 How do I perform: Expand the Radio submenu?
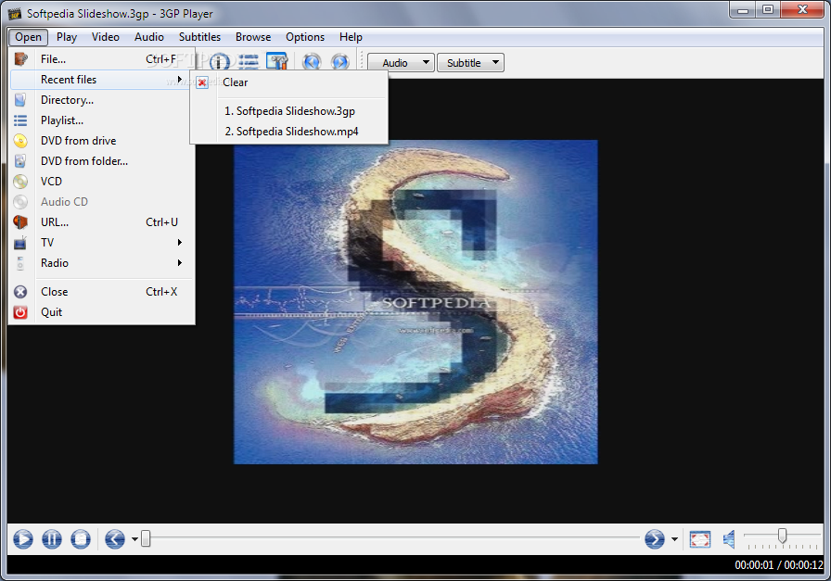(180, 262)
